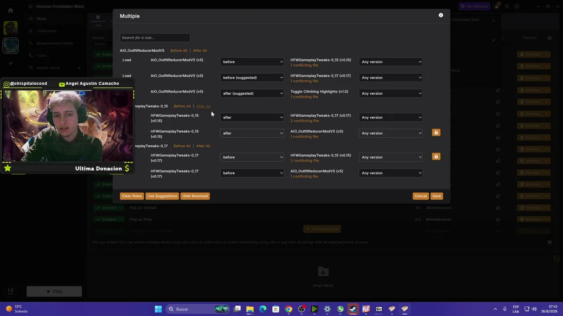
Task: Open the 'before (suggested)' rule dropdown
Action: pyautogui.click(x=252, y=78)
